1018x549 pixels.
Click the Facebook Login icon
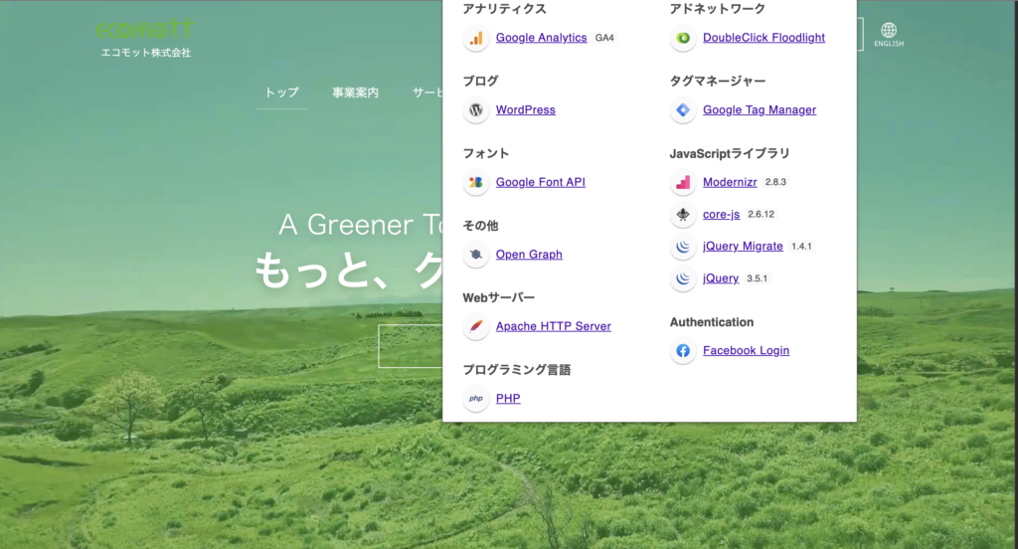[x=683, y=351]
